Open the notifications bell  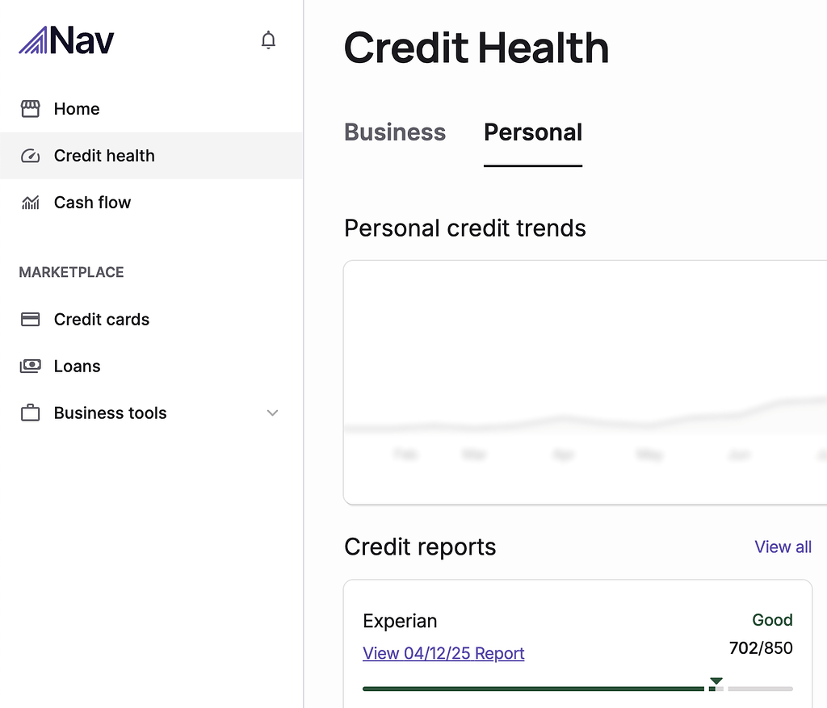coord(269,40)
